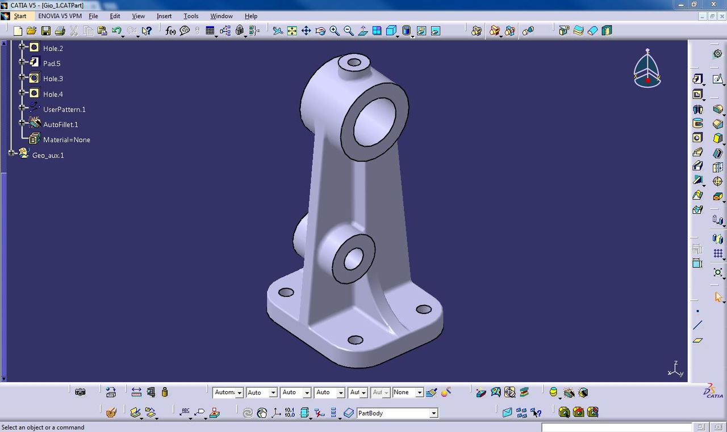Open the ENOVIA V5 VPM menu
This screenshot has height=432, width=727.
click(x=60, y=16)
